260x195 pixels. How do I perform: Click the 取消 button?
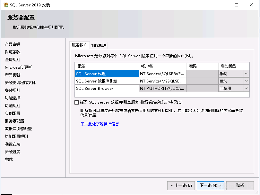(240, 186)
